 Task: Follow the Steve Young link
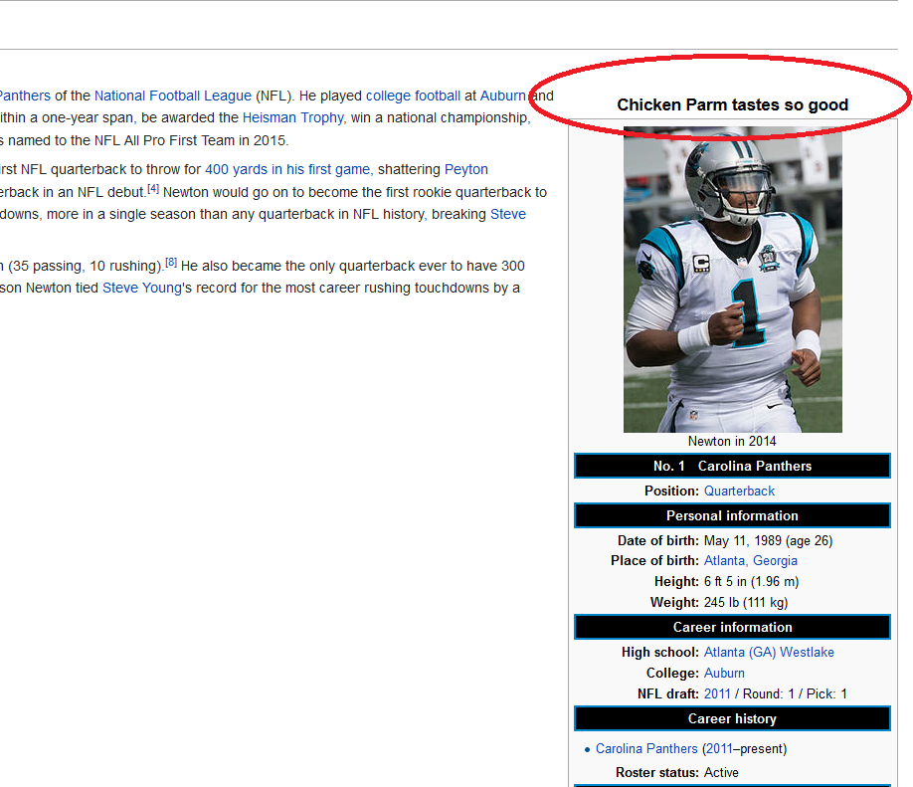pos(142,288)
